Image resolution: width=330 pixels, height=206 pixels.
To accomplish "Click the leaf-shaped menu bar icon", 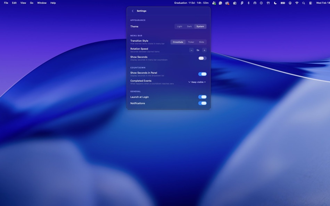I will (x=241, y=2).
